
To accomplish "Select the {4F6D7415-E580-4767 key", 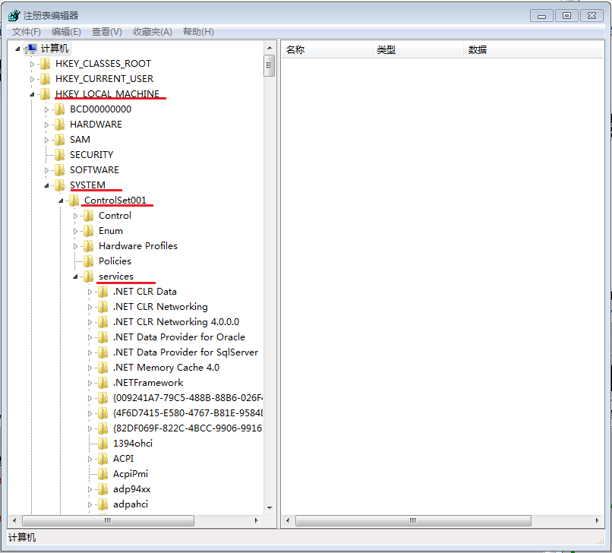I will [188, 413].
